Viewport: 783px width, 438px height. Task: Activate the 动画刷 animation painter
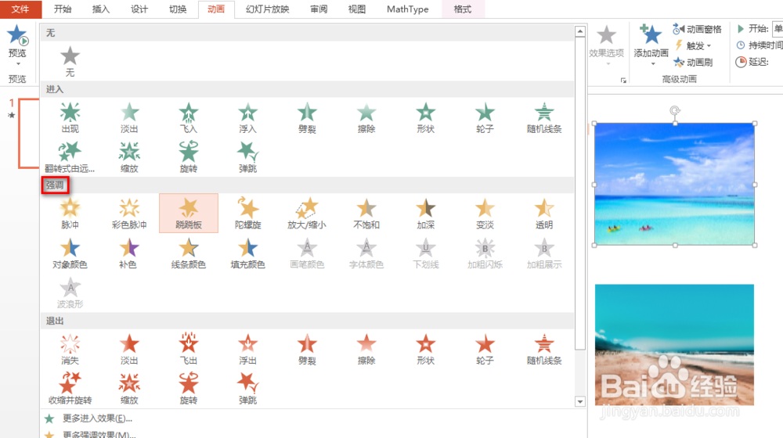point(693,63)
